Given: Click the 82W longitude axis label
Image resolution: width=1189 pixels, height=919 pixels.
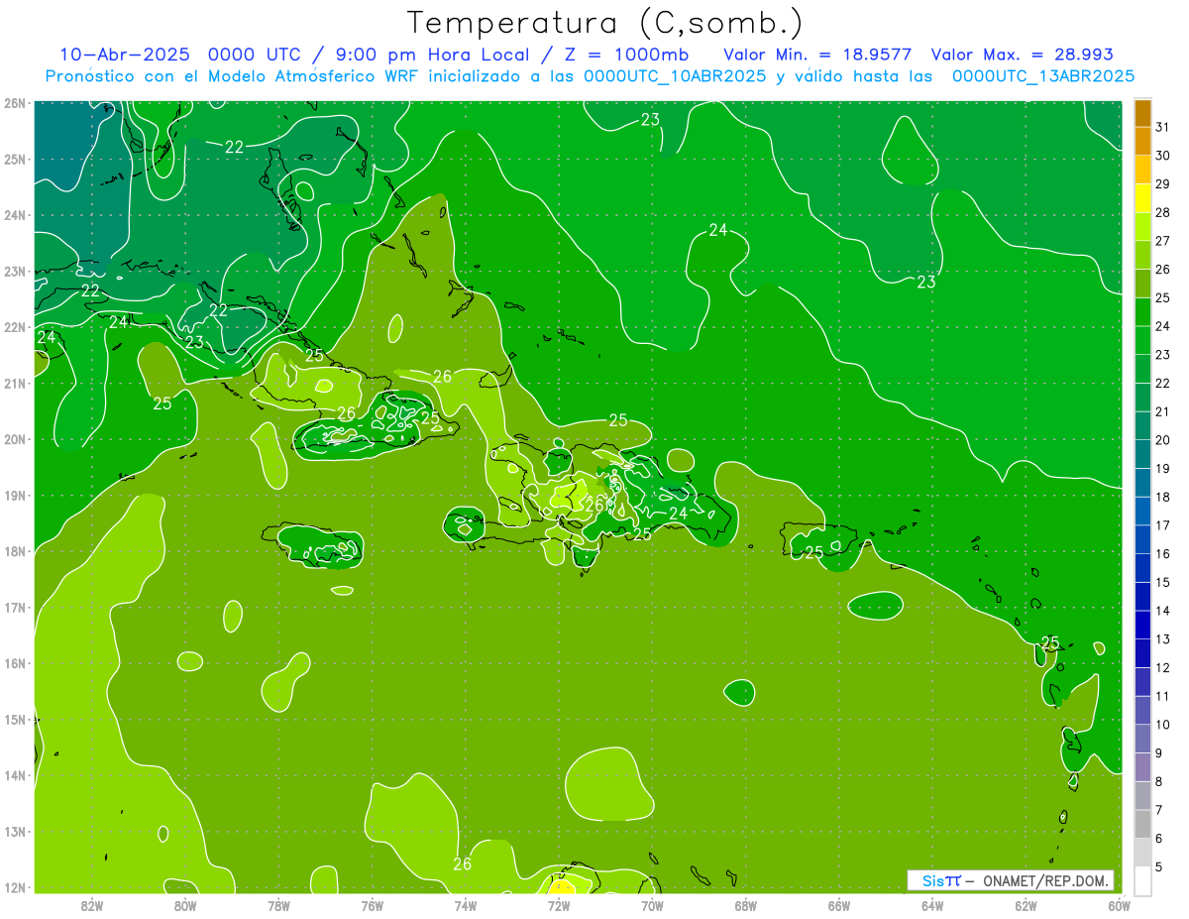Looking at the screenshot, I should coord(92,904).
